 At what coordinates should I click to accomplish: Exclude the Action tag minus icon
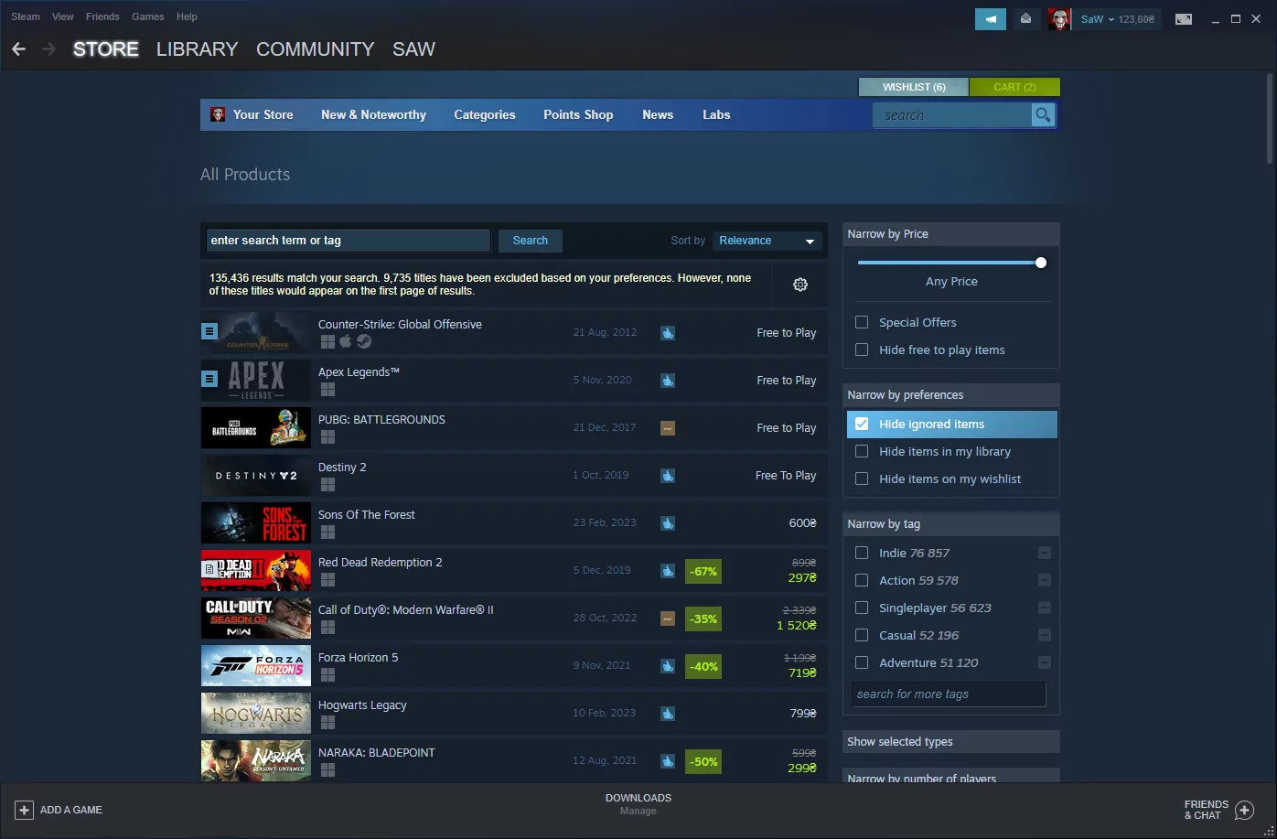click(x=1045, y=580)
